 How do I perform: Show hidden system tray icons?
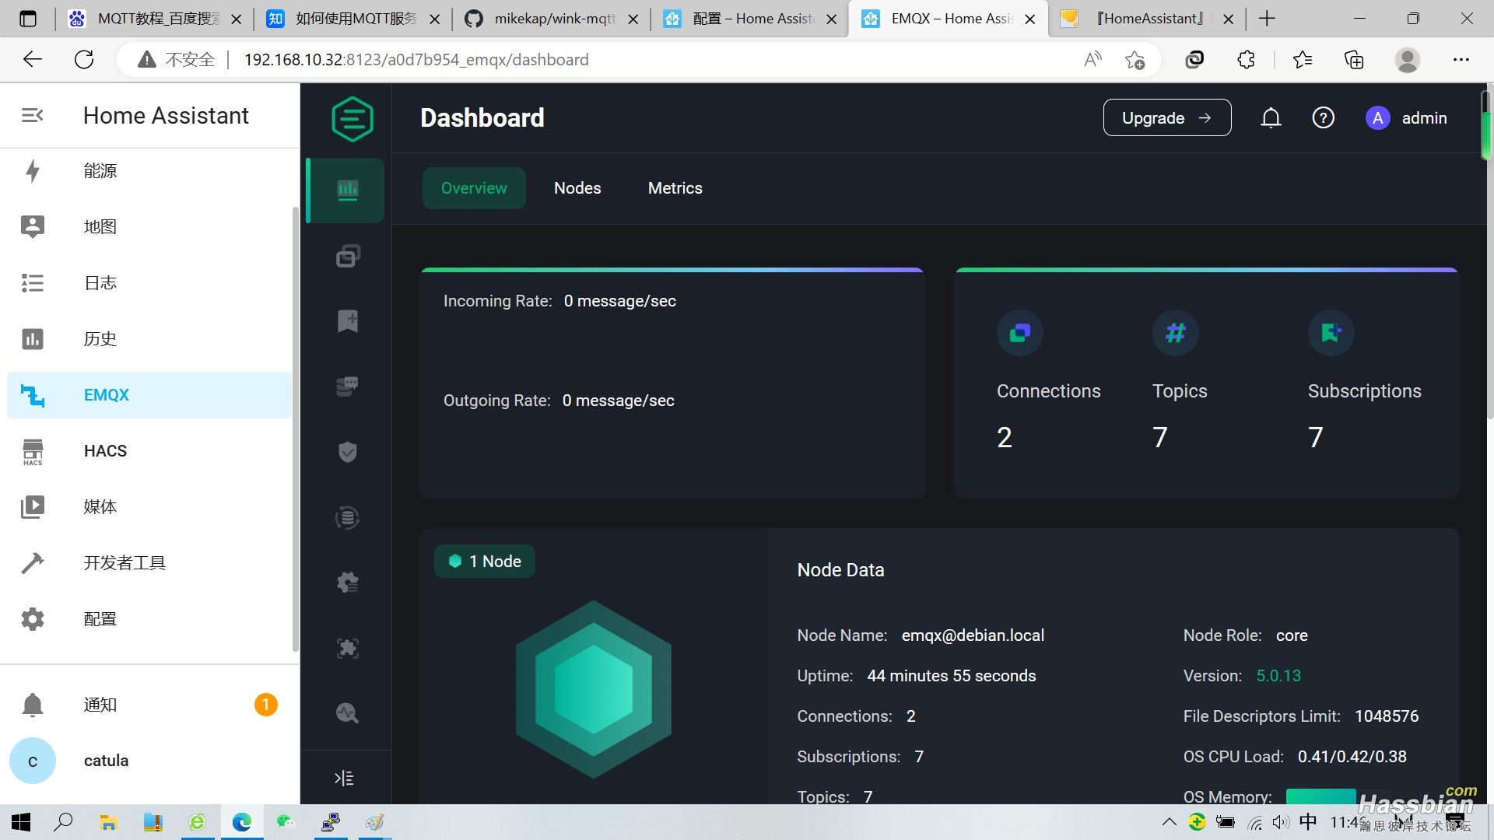pos(1169,822)
